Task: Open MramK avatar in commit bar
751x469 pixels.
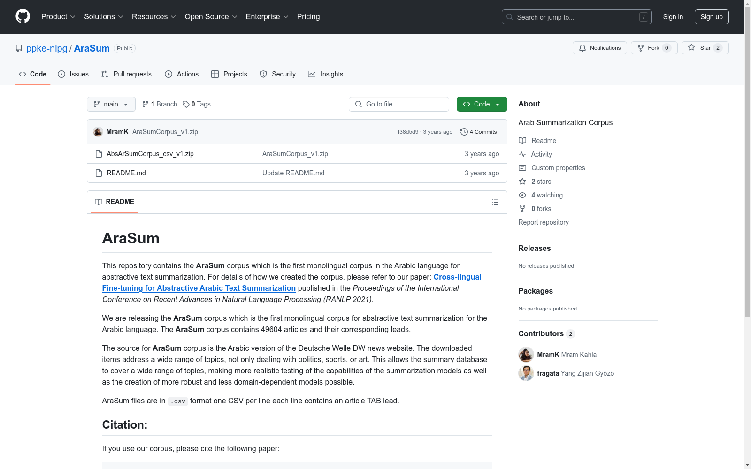Action: coord(98,132)
